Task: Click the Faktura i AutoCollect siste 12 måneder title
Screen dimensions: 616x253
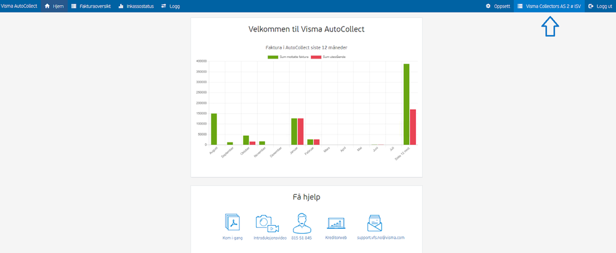Action: click(x=306, y=48)
